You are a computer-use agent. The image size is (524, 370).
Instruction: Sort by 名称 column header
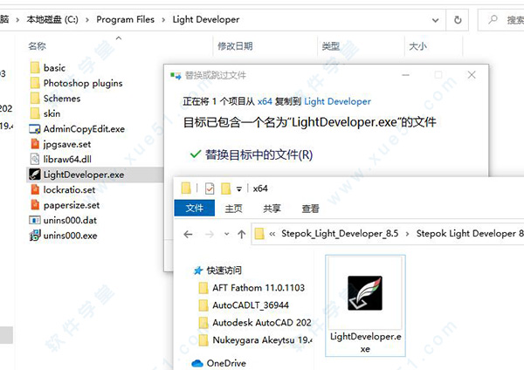click(37, 46)
